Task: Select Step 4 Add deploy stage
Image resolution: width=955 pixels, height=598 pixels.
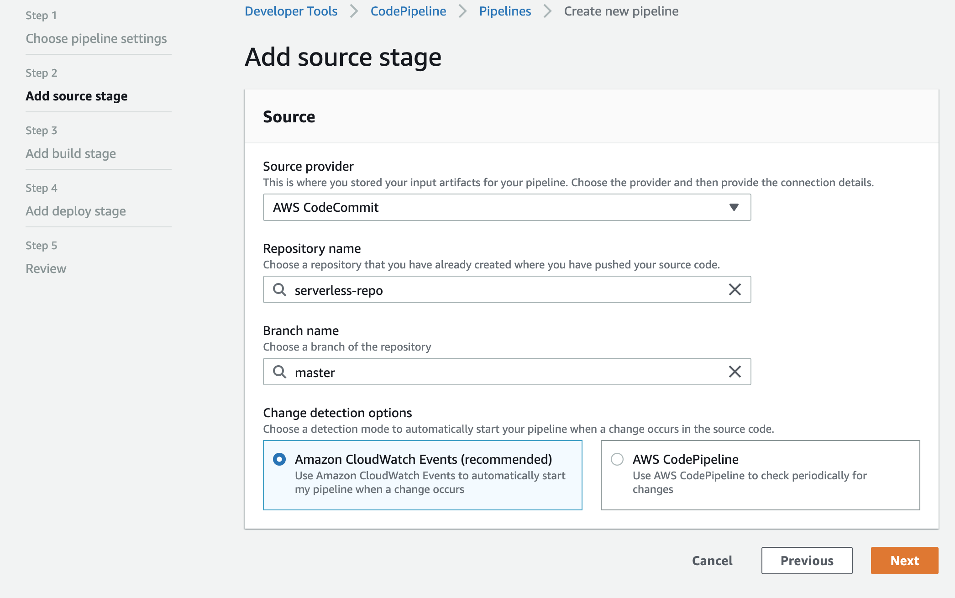Action: pos(76,211)
